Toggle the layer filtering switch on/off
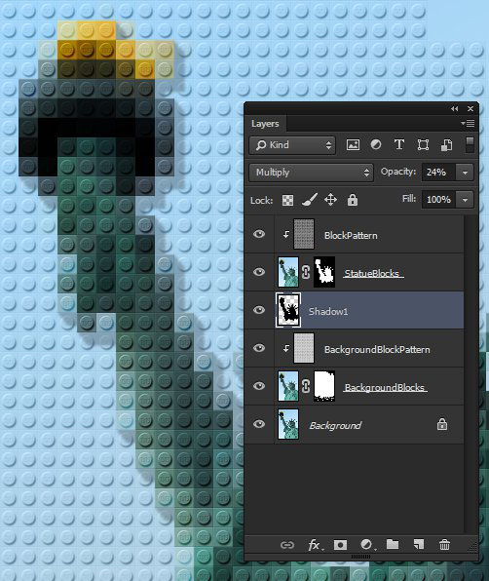The height and width of the screenshot is (581, 489). [470, 144]
